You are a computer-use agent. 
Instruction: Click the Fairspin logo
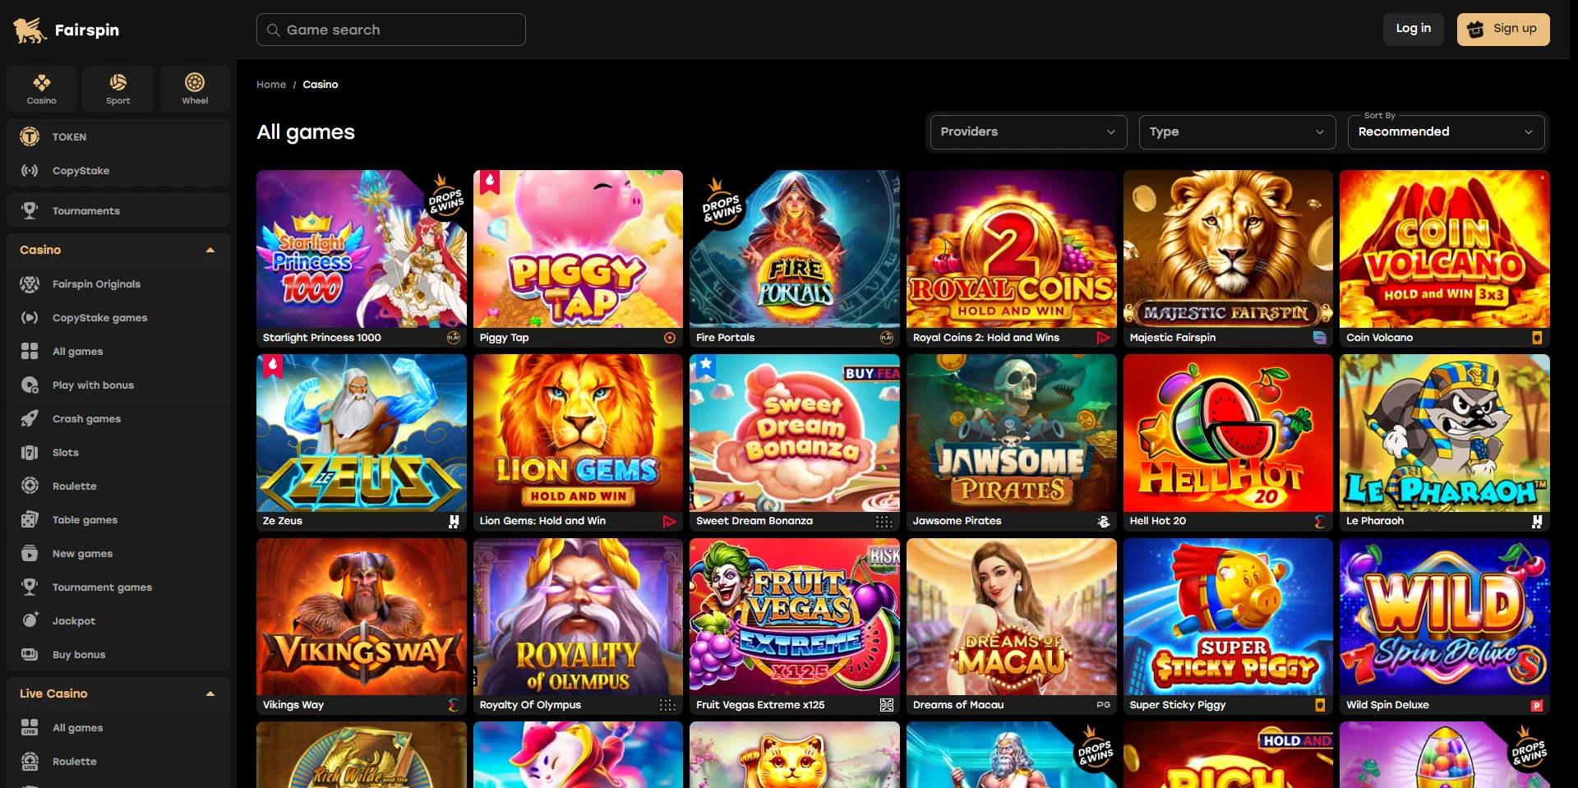pos(66,30)
